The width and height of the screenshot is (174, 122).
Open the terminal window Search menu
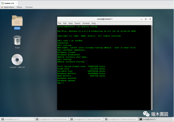77,23
